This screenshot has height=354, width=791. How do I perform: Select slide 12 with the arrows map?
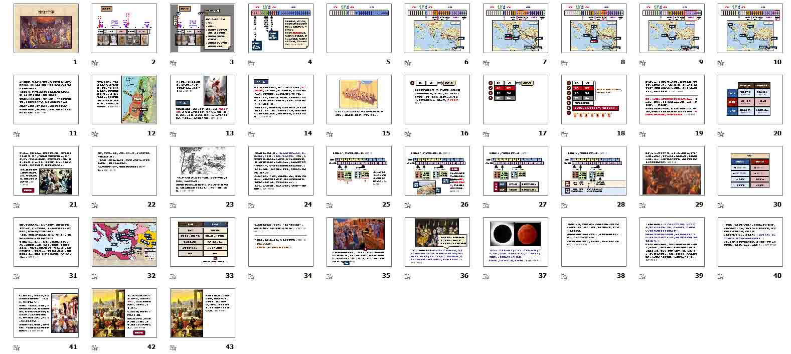124,100
